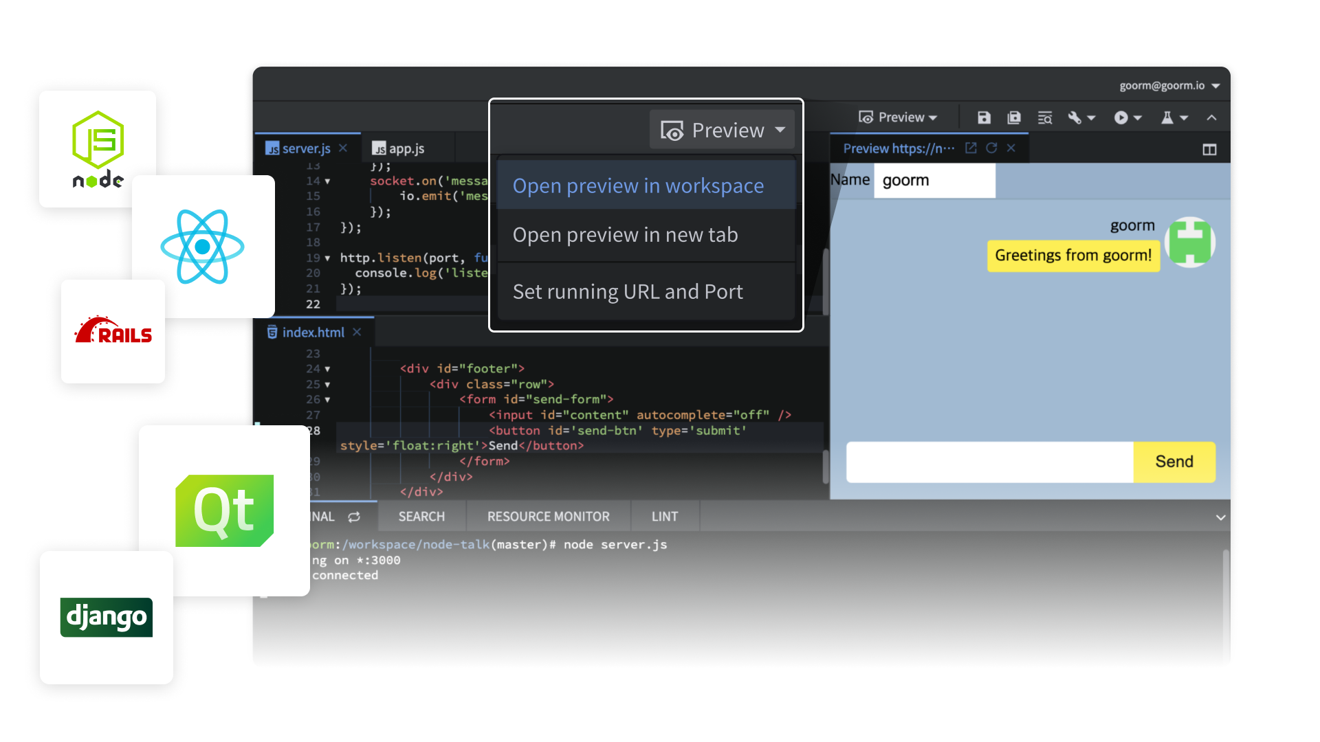Open the small Preview dropdown in the toolbar
The height and width of the screenshot is (742, 1320).
[898, 117]
